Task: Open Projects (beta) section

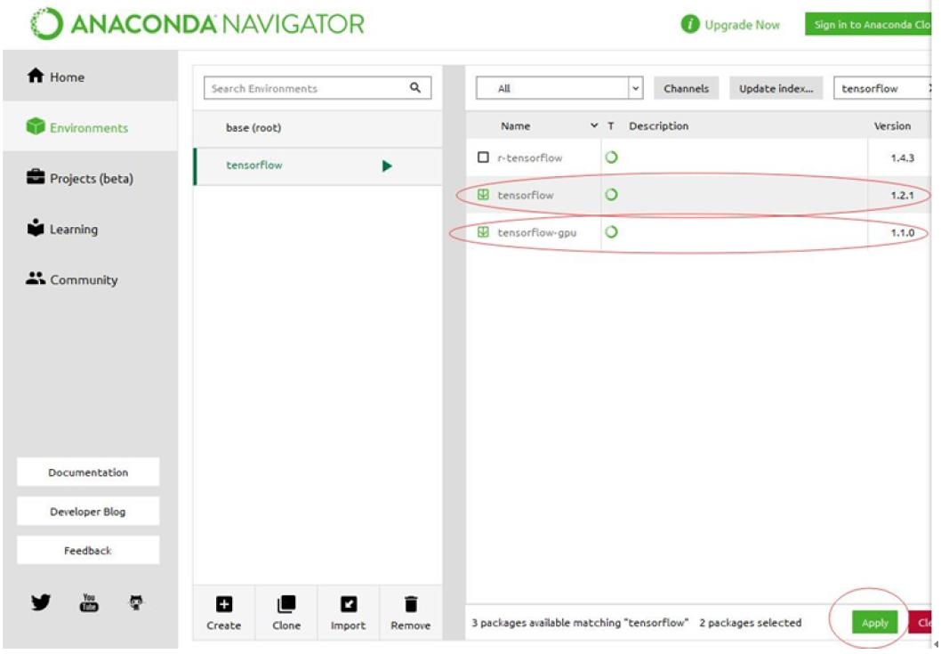Action: (x=90, y=178)
